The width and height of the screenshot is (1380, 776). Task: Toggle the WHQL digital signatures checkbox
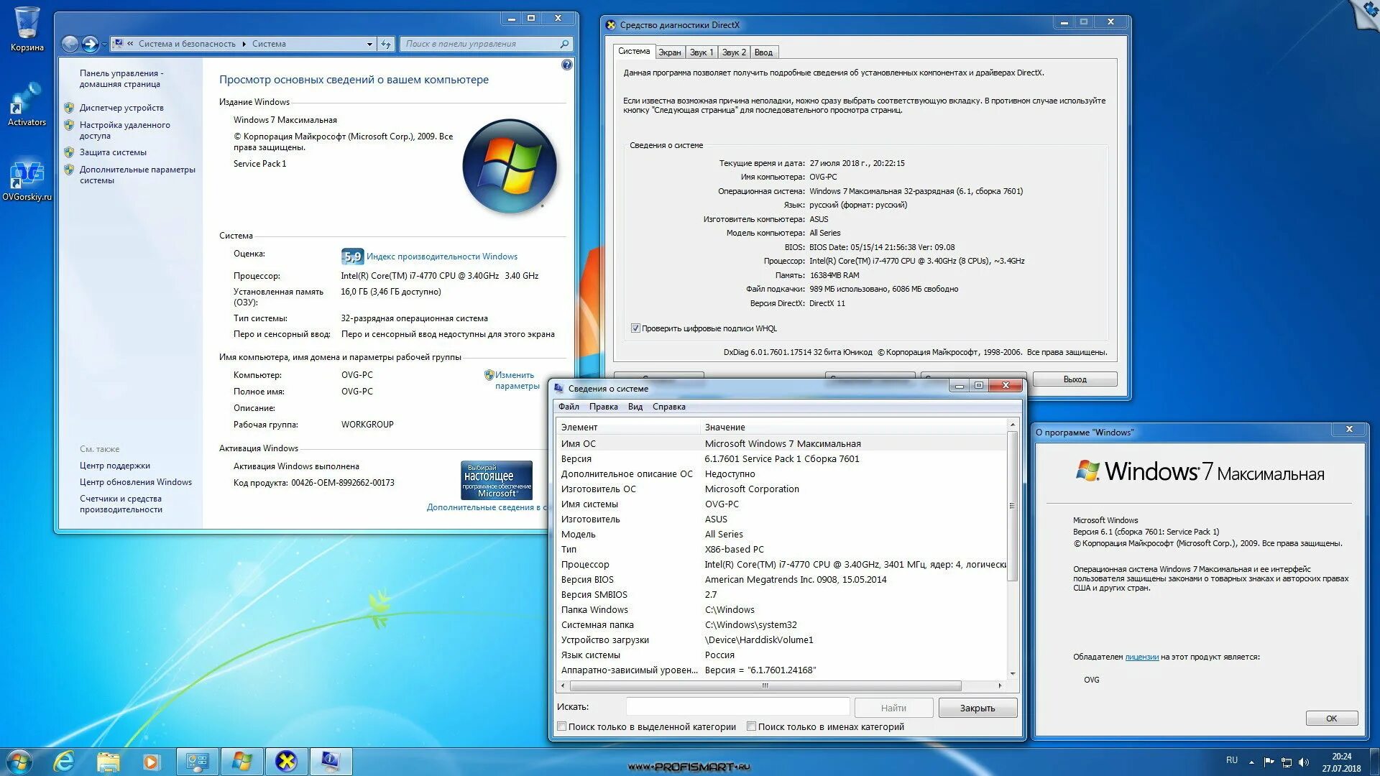[x=635, y=328]
